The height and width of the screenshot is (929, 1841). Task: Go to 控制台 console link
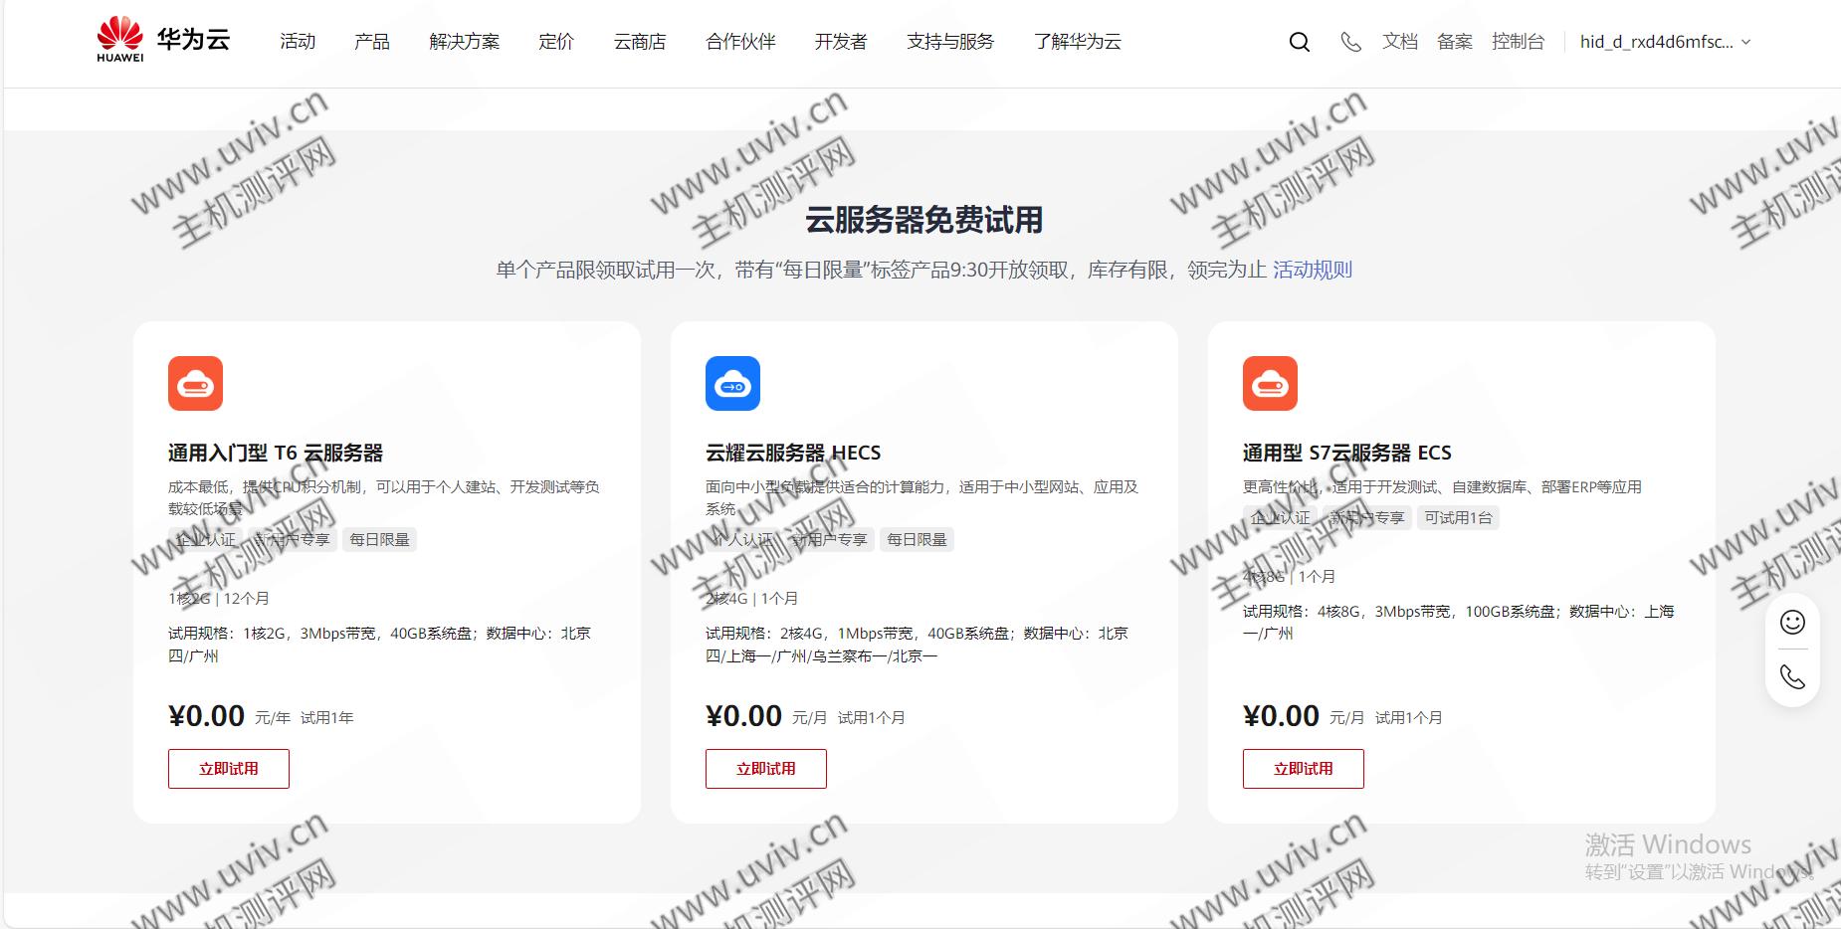(x=1518, y=42)
